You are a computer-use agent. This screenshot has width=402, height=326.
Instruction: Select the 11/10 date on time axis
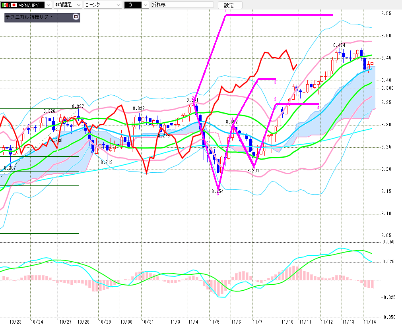[287, 322]
